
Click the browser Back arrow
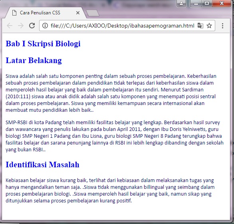10,26
